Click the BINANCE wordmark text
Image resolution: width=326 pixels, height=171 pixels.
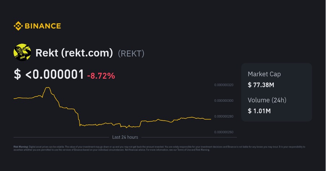click(43, 26)
